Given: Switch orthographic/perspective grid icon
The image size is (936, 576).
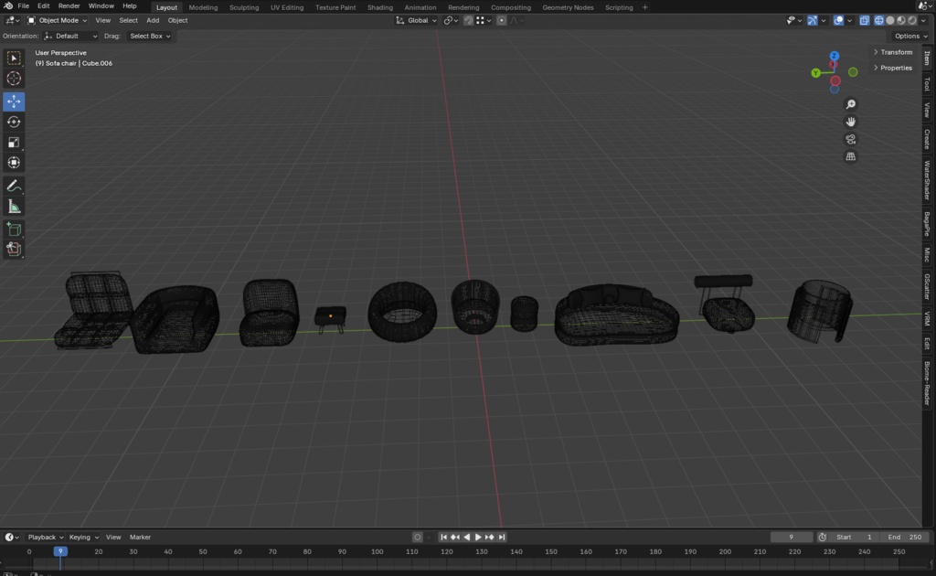Looking at the screenshot, I should click(851, 156).
